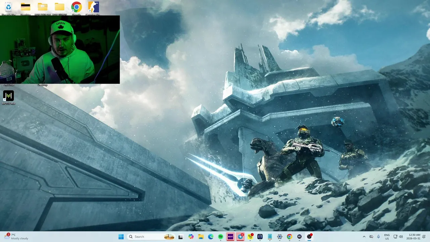Open the FOR STREAM desktop folder
The height and width of the screenshot is (242, 430).
[42, 8]
